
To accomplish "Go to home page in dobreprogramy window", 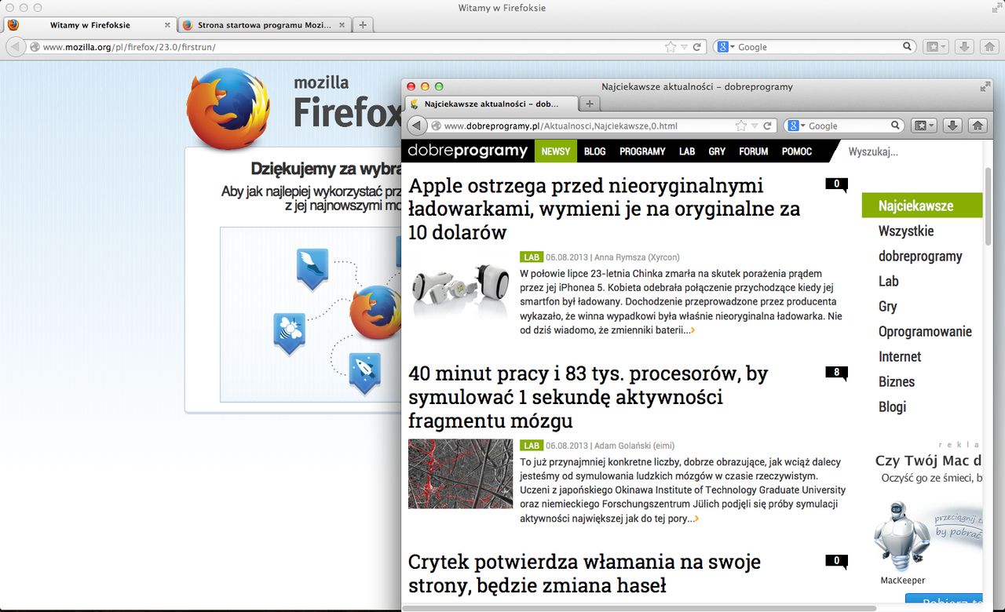I will coord(978,126).
